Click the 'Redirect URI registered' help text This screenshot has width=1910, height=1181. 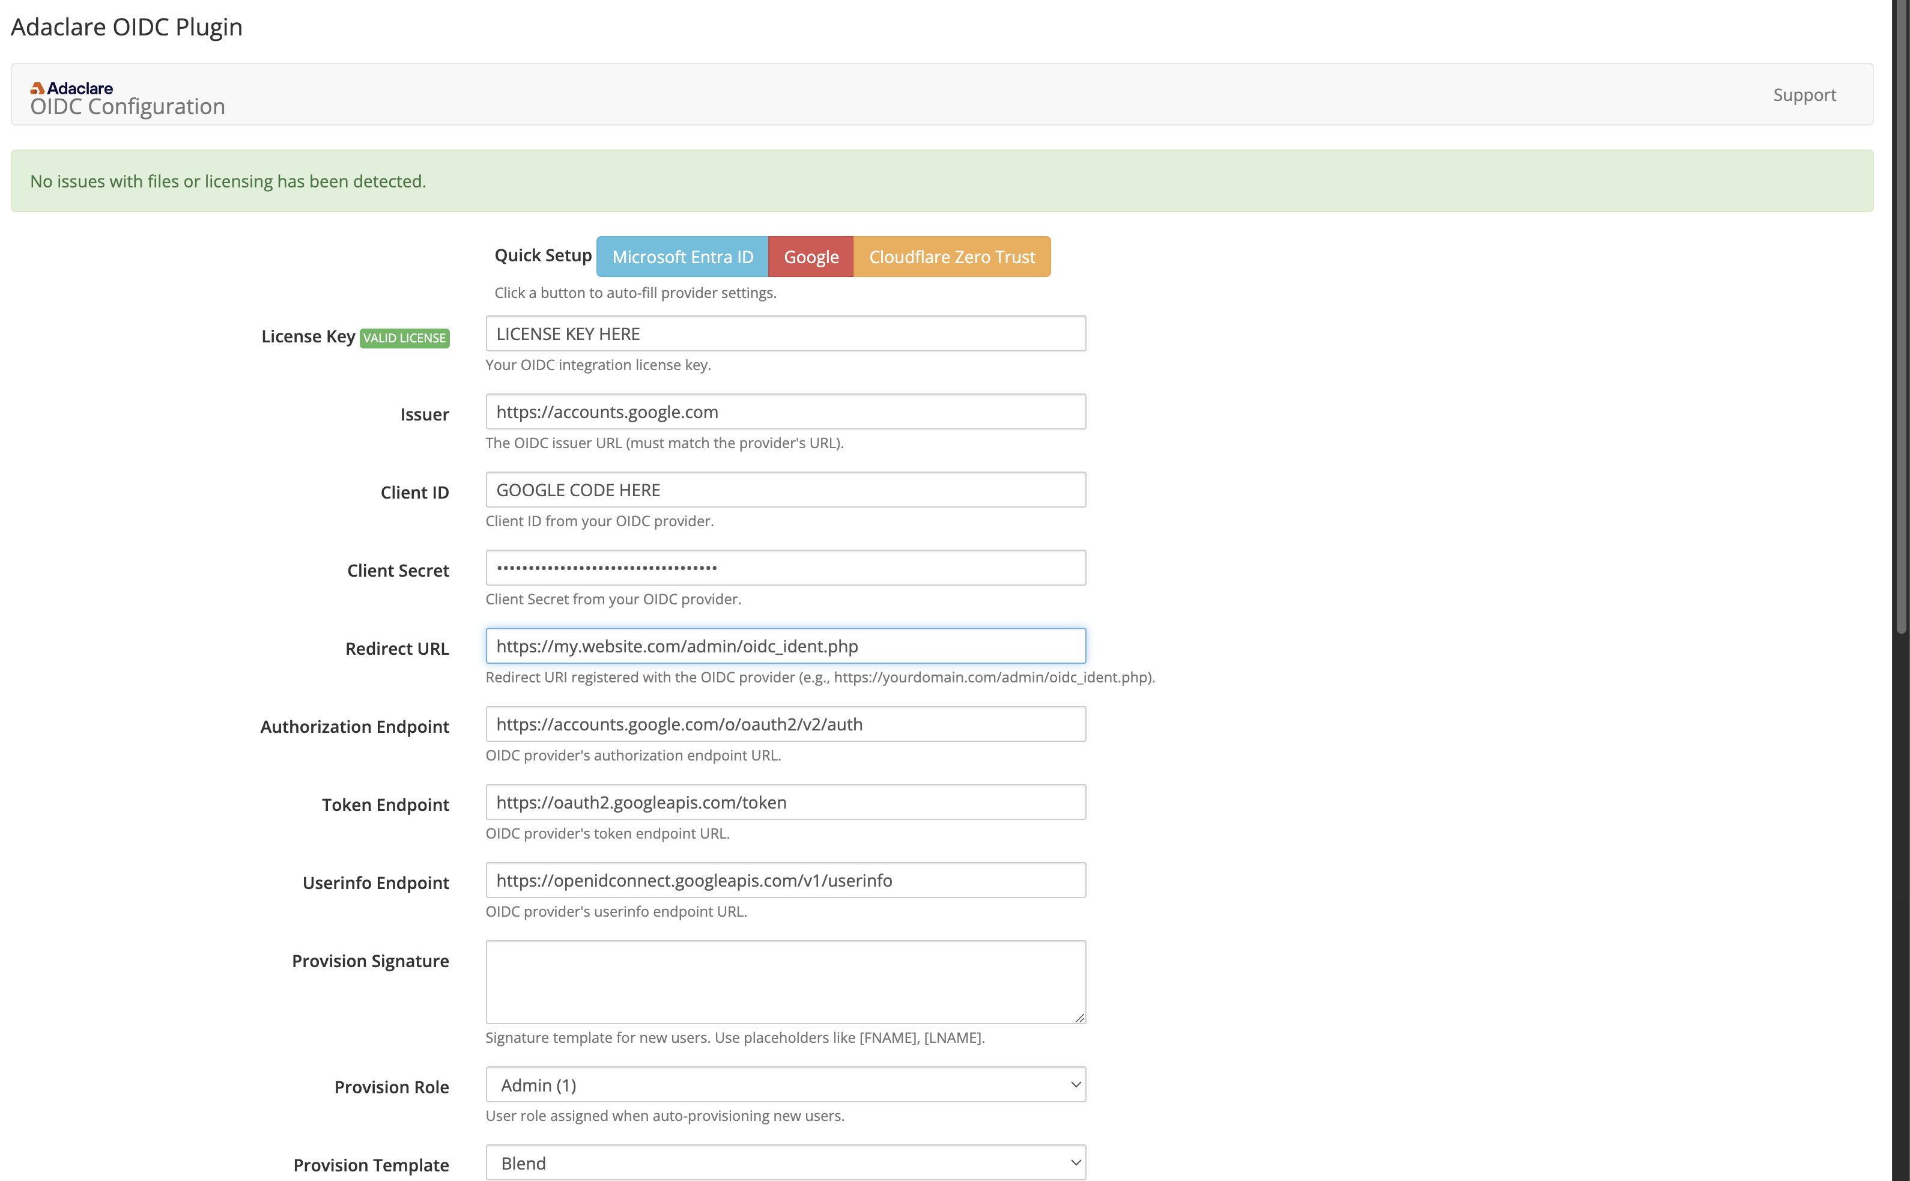pyautogui.click(x=820, y=677)
